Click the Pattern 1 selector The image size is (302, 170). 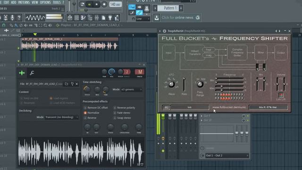pyautogui.click(x=168, y=8)
